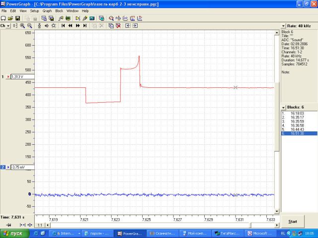This screenshot has width=318, height=238.
Task: Click the 1:1 scale button
Action: 40,225
